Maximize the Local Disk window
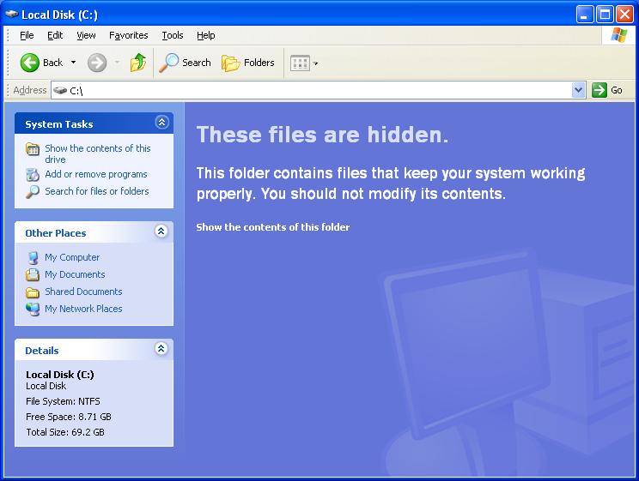The height and width of the screenshot is (481, 639). click(606, 15)
